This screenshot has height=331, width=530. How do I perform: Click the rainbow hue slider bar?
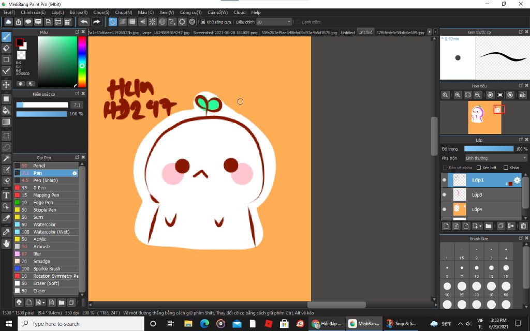(x=82, y=62)
